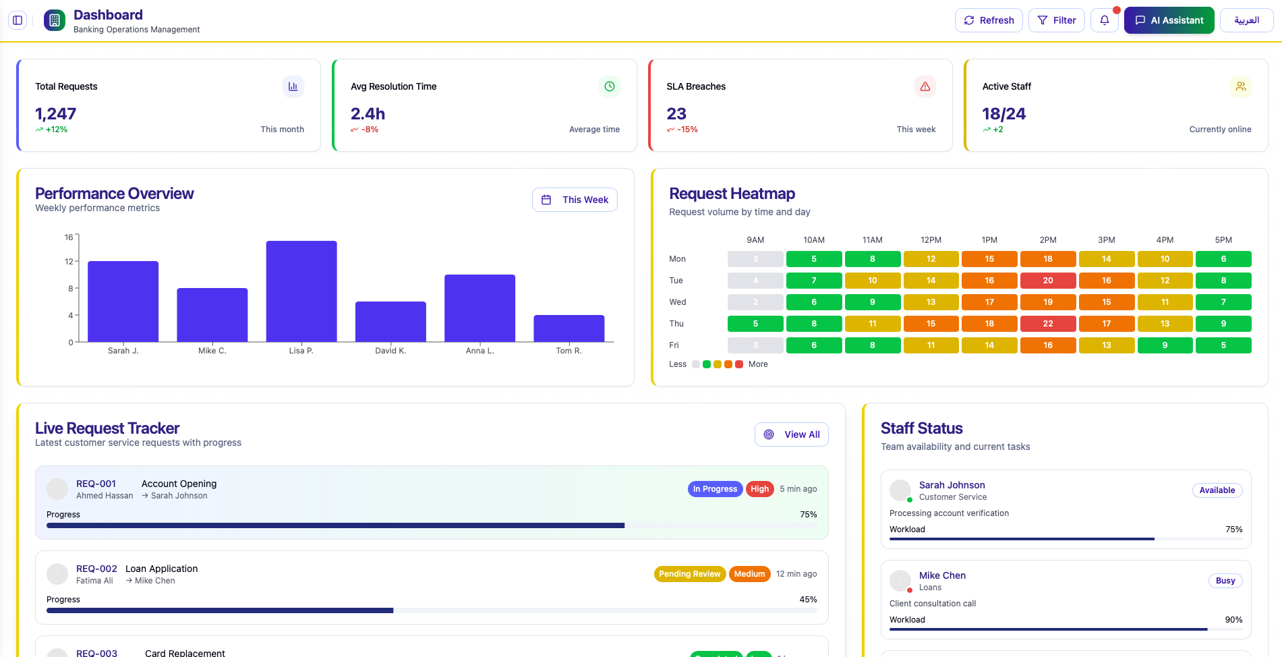The image size is (1282, 657).
Task: Click the building logo beside the Dashboard title
Action: 54,20
